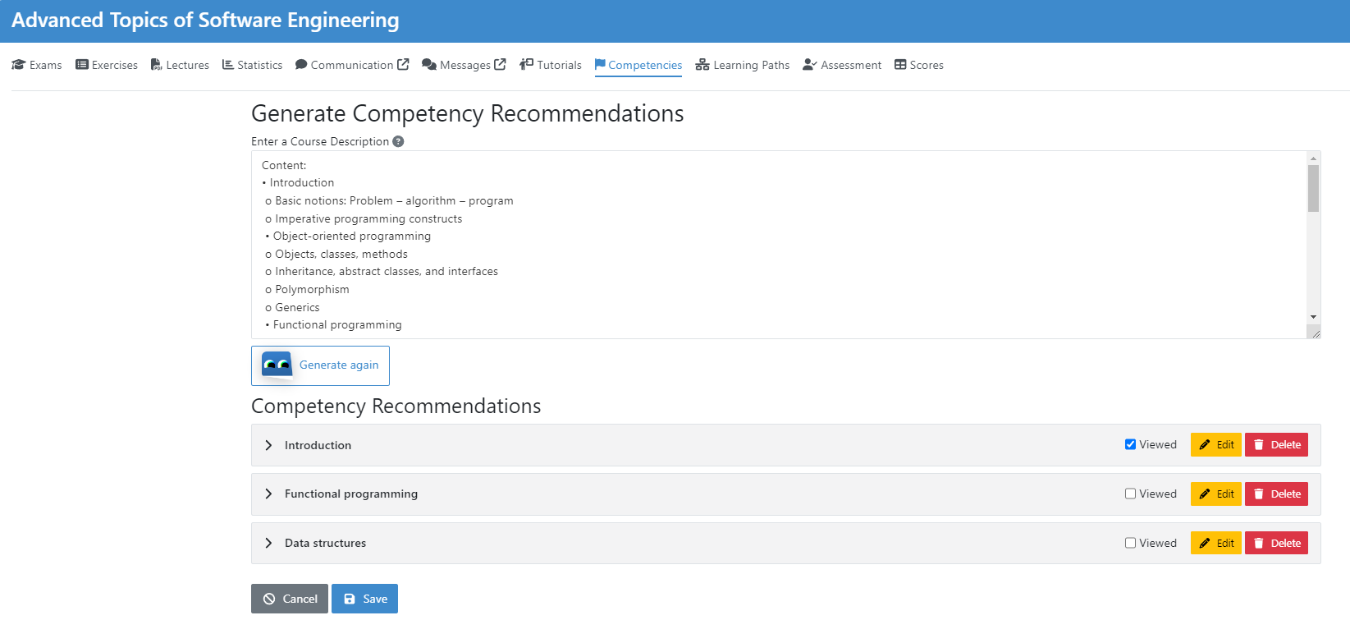Screen dimensions: 1350x620
Task: Expand the Data structures recommendation
Action: [x=268, y=543]
